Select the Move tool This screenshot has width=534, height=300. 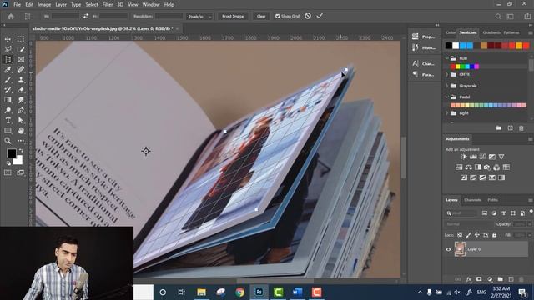pos(8,39)
